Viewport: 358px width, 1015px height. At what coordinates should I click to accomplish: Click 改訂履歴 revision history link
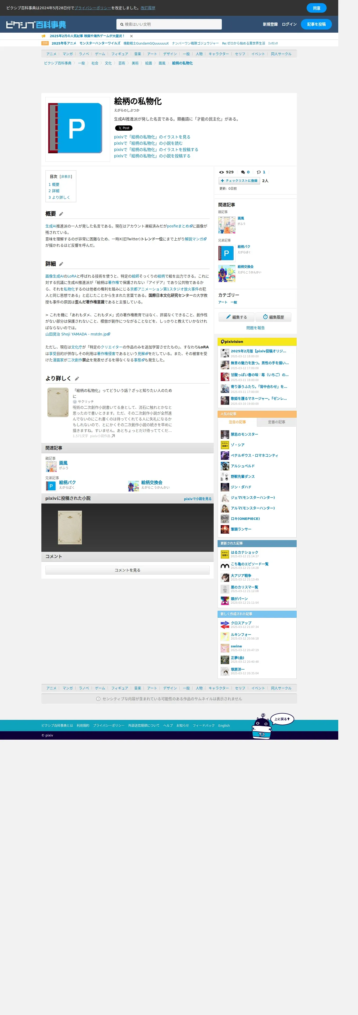(148, 8)
